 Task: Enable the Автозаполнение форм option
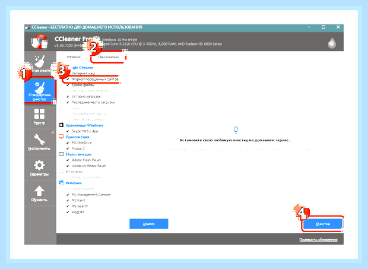coord(90,91)
